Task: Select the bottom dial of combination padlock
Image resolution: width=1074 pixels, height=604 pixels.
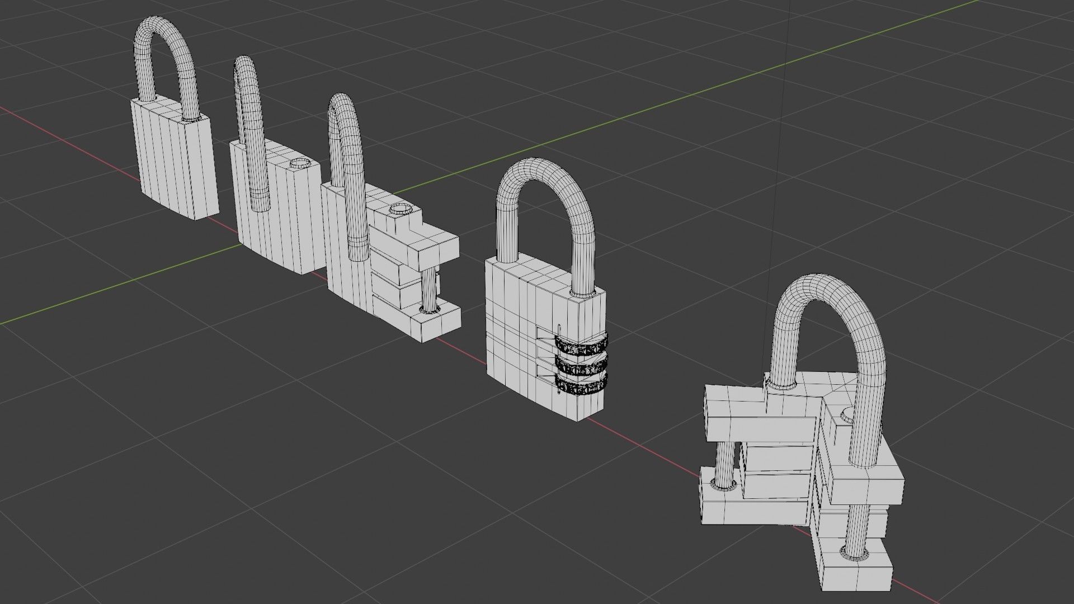Action: pyautogui.click(x=582, y=385)
